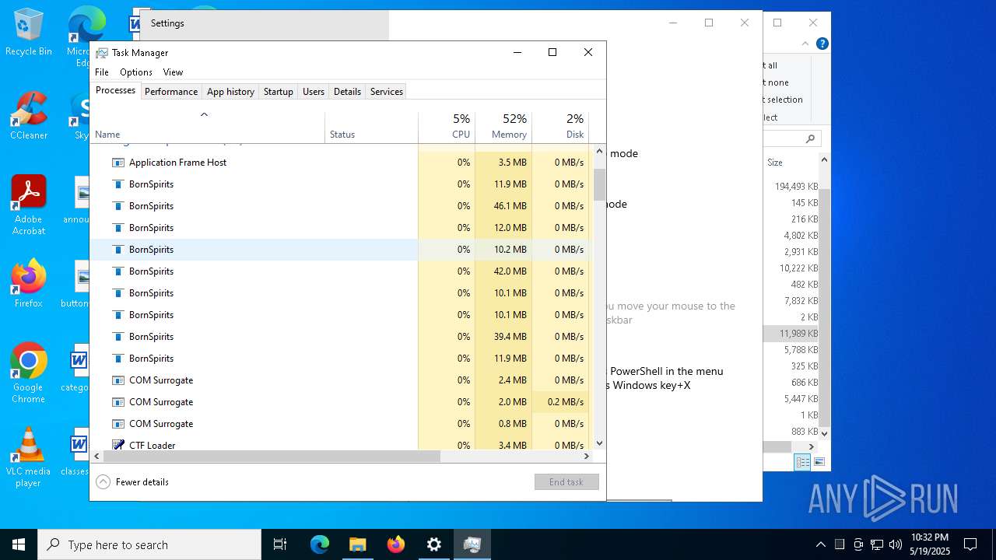Screen dimensions: 996x560
Task: Sort processes by the Name column header
Action: (208, 128)
